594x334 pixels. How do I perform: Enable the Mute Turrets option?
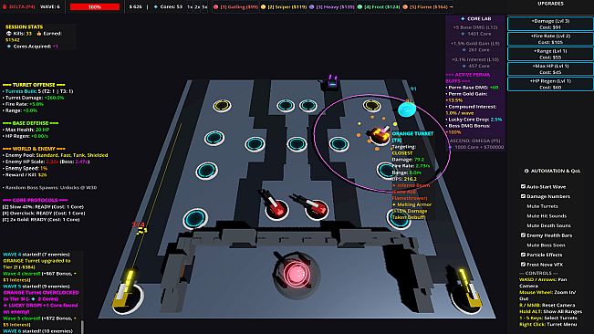pyautogui.click(x=542, y=206)
